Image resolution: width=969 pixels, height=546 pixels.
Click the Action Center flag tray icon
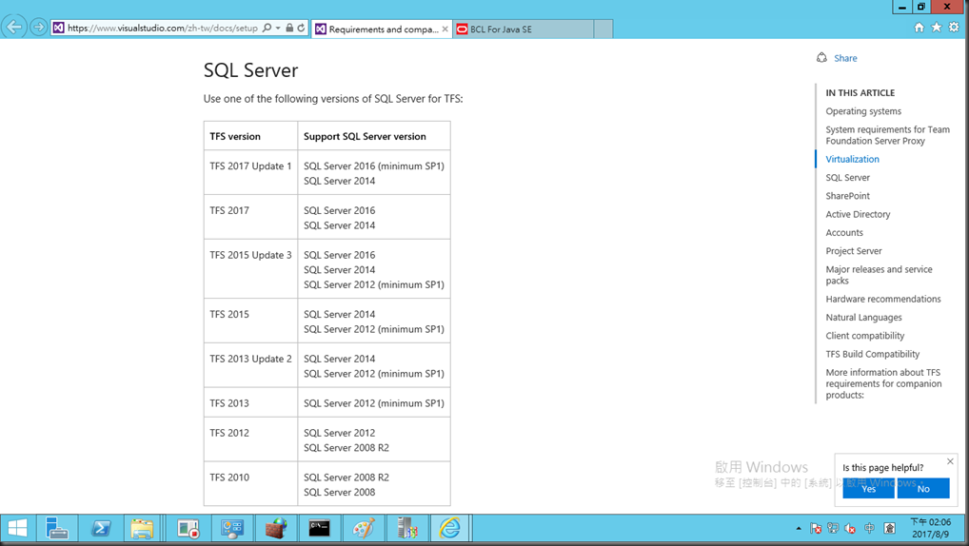pos(816,529)
